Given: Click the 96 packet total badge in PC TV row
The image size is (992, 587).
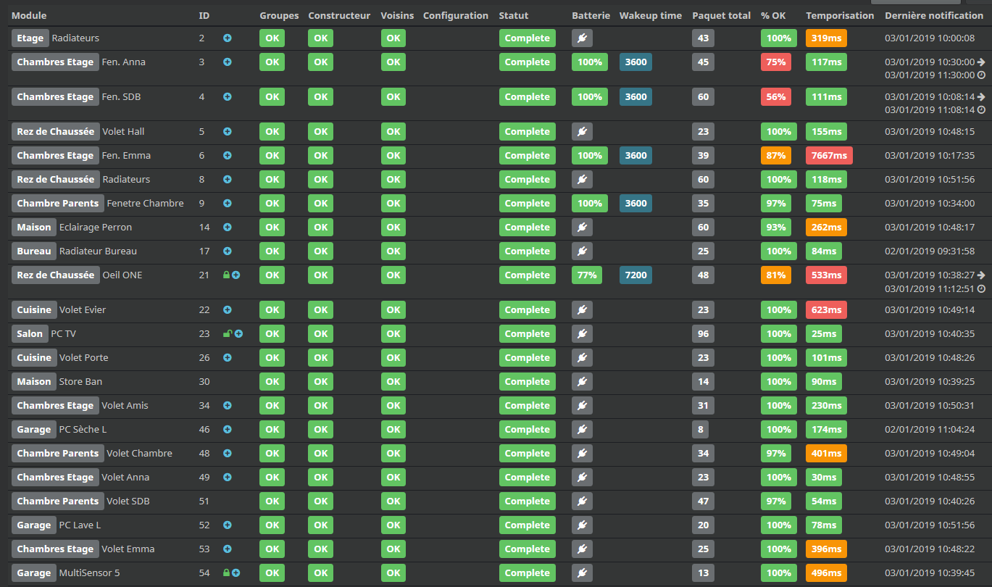Looking at the screenshot, I should click(704, 334).
